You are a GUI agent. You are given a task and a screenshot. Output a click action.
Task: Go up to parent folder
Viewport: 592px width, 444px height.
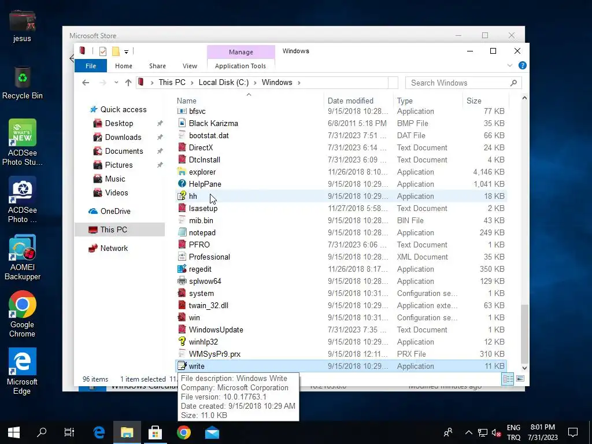tap(128, 83)
